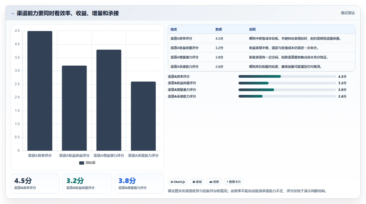Click the progress bar for 渠道A承接能力评分
The width and height of the screenshot is (366, 204).
click(x=287, y=96)
